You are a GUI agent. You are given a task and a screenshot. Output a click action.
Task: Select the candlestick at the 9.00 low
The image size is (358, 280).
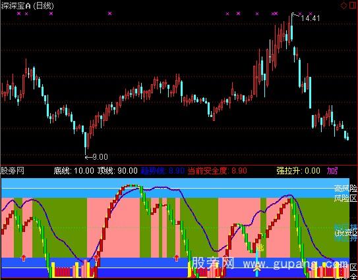[x=86, y=143]
